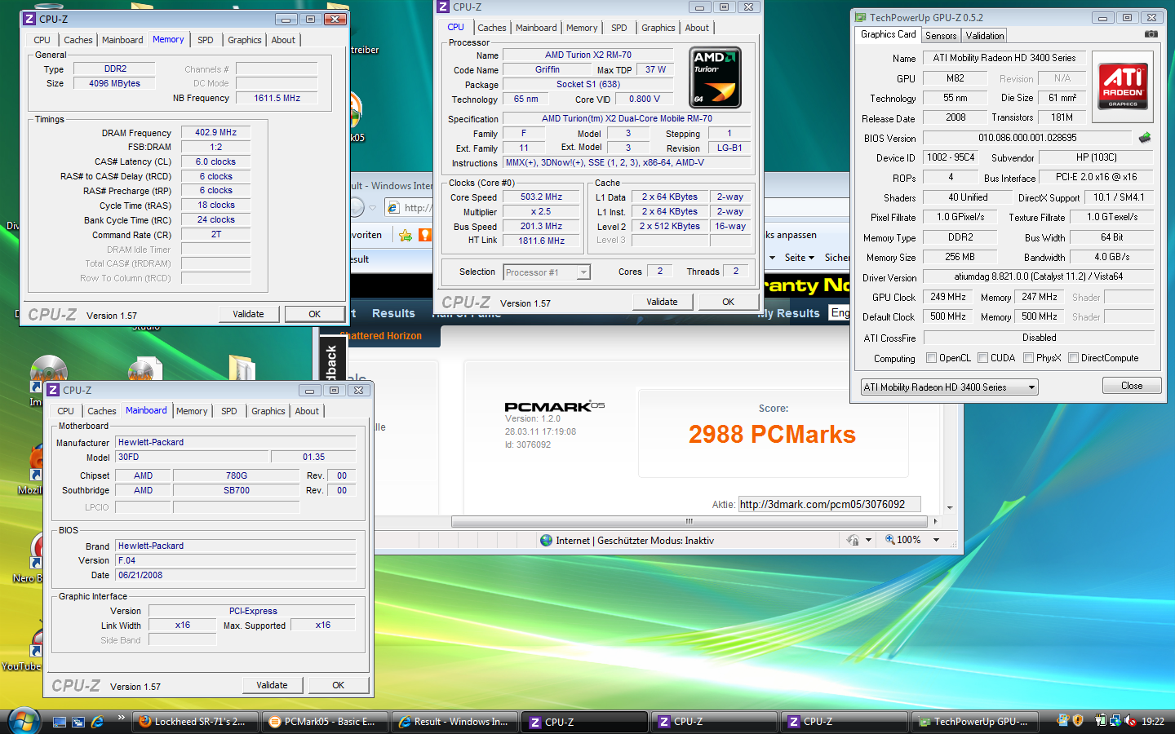Open the Seite dropdown menu in Internet Explorer

point(799,258)
